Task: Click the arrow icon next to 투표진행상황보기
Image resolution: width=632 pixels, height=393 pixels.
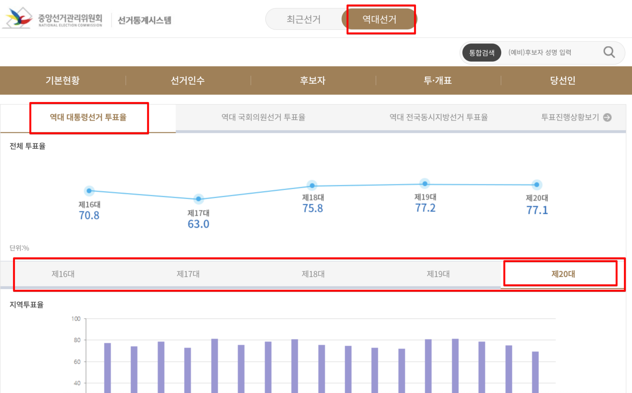Action: click(607, 117)
